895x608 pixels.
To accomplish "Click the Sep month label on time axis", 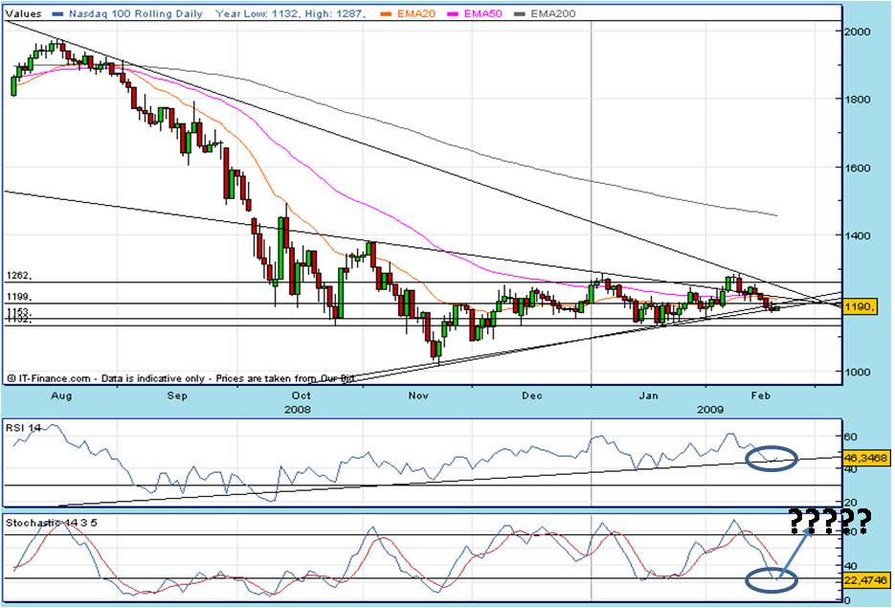I will (177, 395).
